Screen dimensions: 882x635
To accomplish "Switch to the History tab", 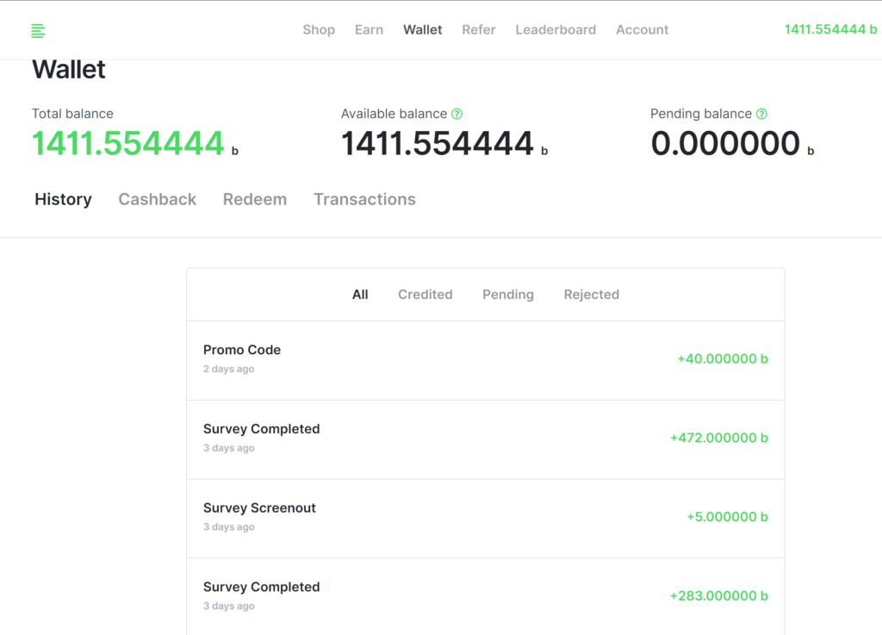I will click(63, 199).
